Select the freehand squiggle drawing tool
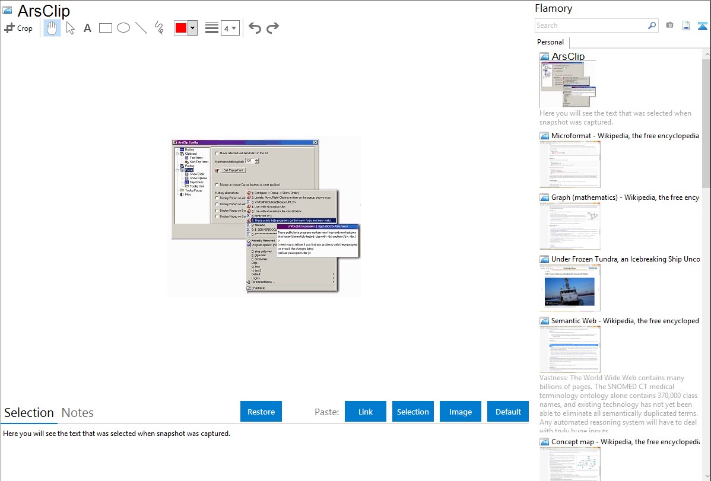This screenshot has width=711, height=481. pyautogui.click(x=159, y=28)
